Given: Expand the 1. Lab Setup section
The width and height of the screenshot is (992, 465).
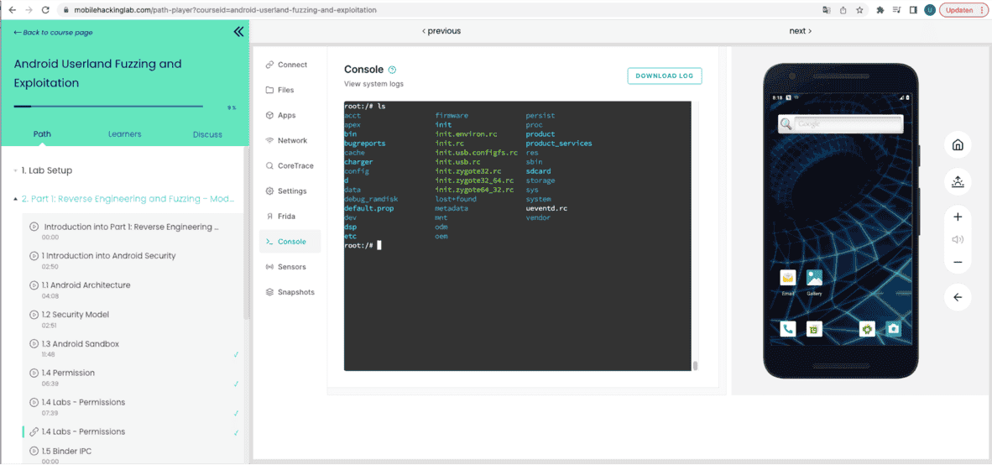Looking at the screenshot, I should pos(47,170).
